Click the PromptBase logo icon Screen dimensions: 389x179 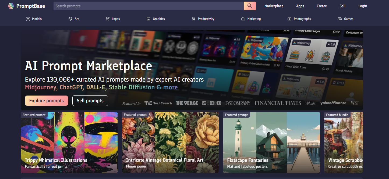[11, 6]
